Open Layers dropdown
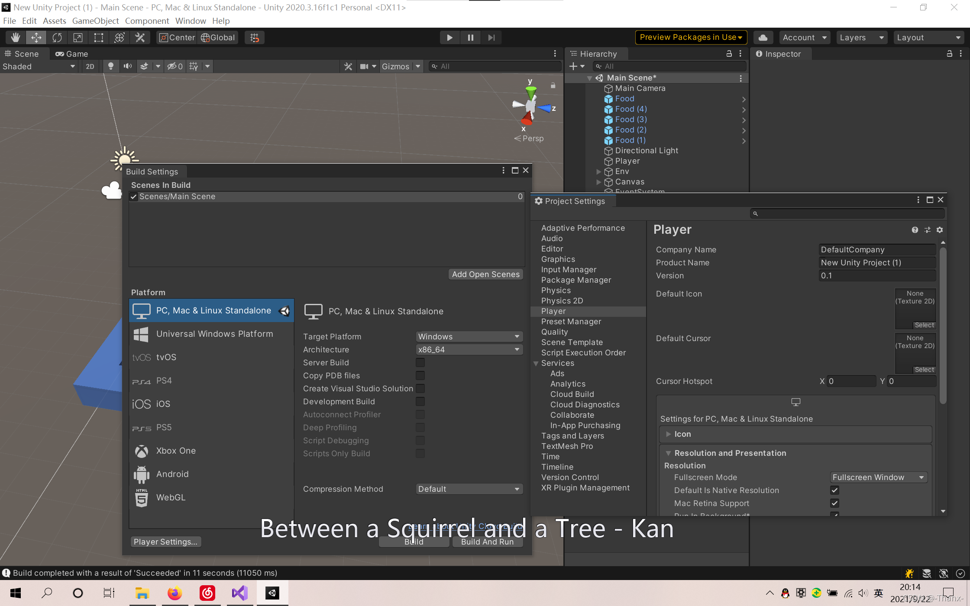Screen dimensions: 970x606 tap(862, 38)
